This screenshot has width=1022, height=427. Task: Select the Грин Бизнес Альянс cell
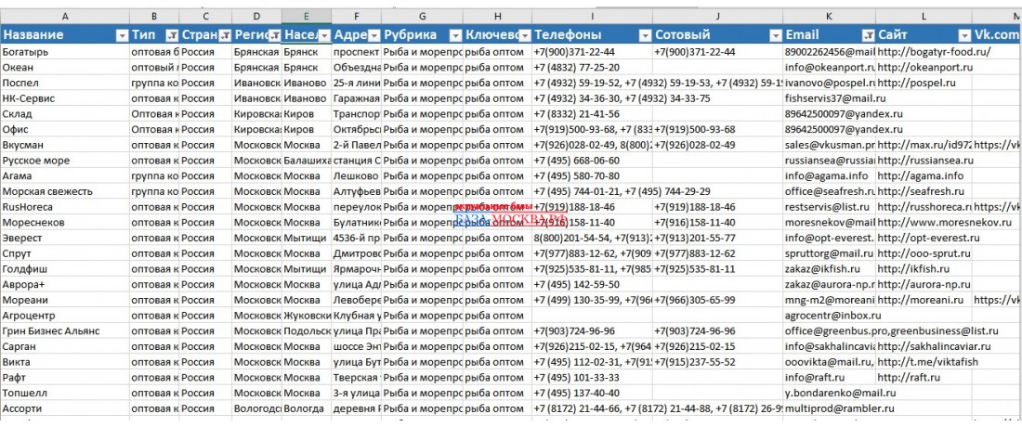coord(64,331)
